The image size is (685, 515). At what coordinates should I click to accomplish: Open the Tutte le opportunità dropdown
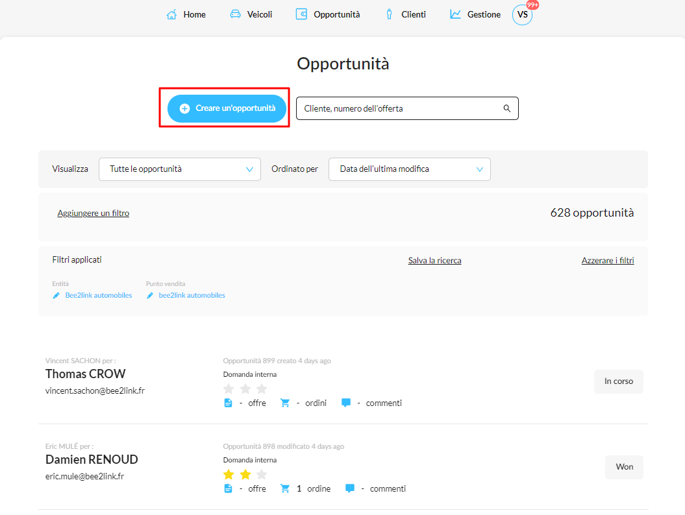(180, 169)
